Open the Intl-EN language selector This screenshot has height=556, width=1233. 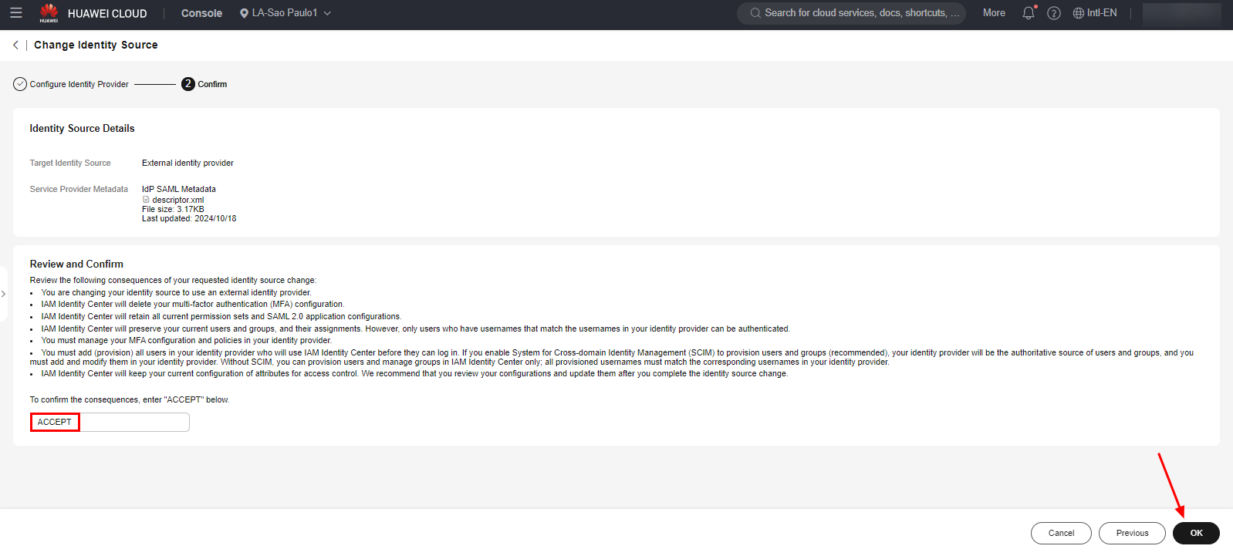point(1094,13)
